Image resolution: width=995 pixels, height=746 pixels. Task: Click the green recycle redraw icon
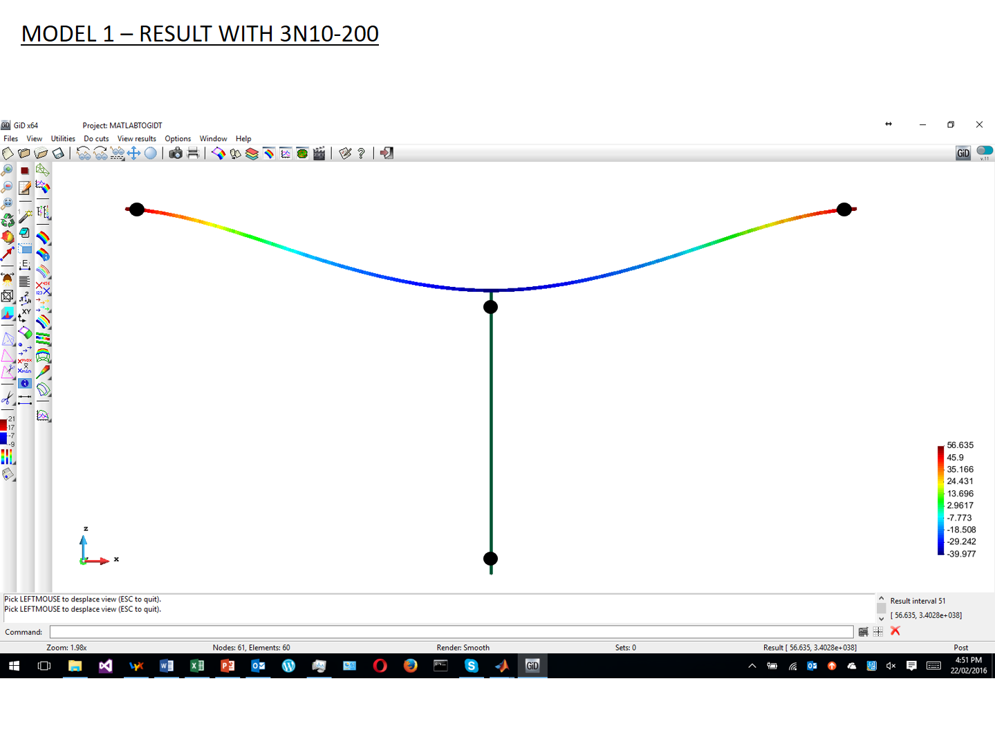(8, 221)
